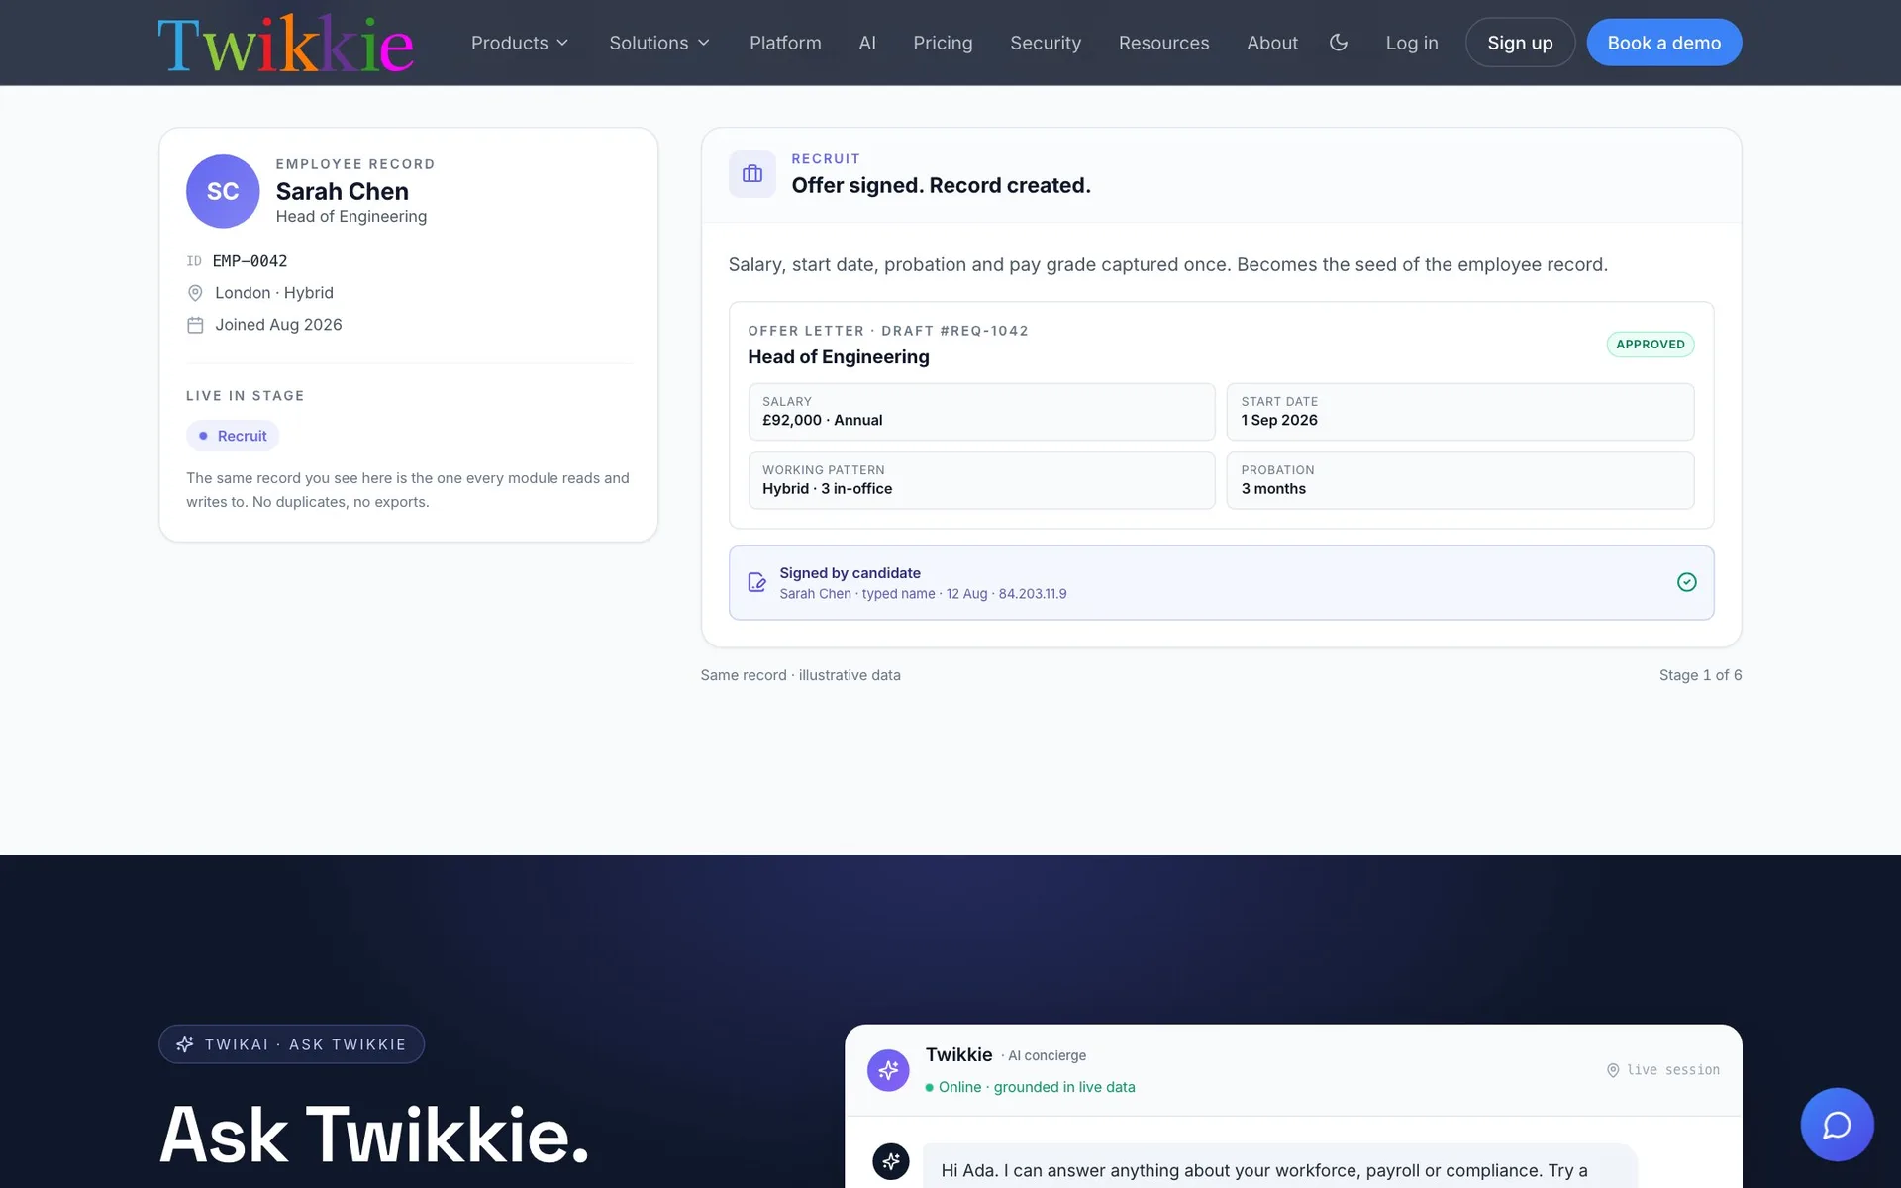Click the Sign up button
The width and height of the screenshot is (1901, 1188).
pos(1520,43)
